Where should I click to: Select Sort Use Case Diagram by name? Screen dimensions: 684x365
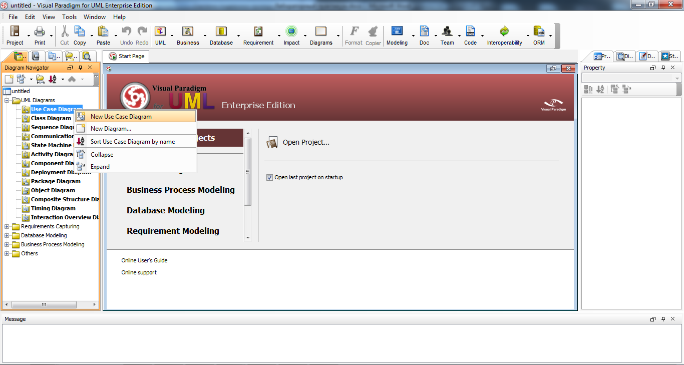click(132, 142)
